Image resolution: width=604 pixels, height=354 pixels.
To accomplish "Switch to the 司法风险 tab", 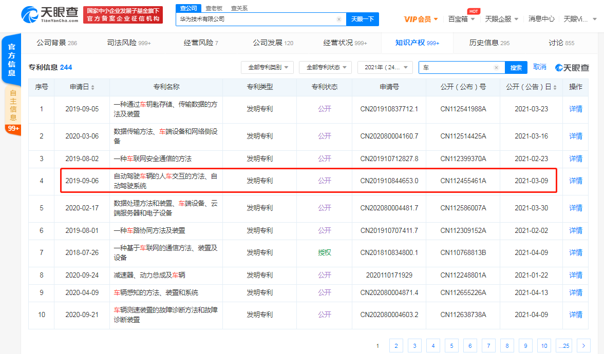I will (x=128, y=43).
